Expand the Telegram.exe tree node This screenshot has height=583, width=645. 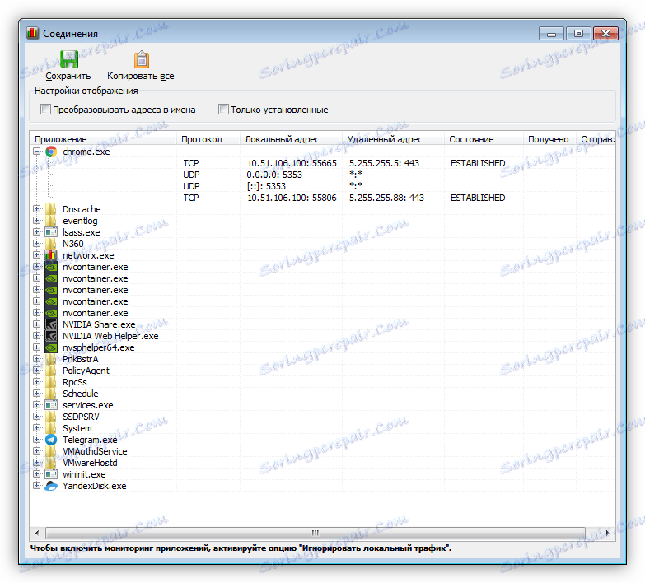(x=36, y=439)
